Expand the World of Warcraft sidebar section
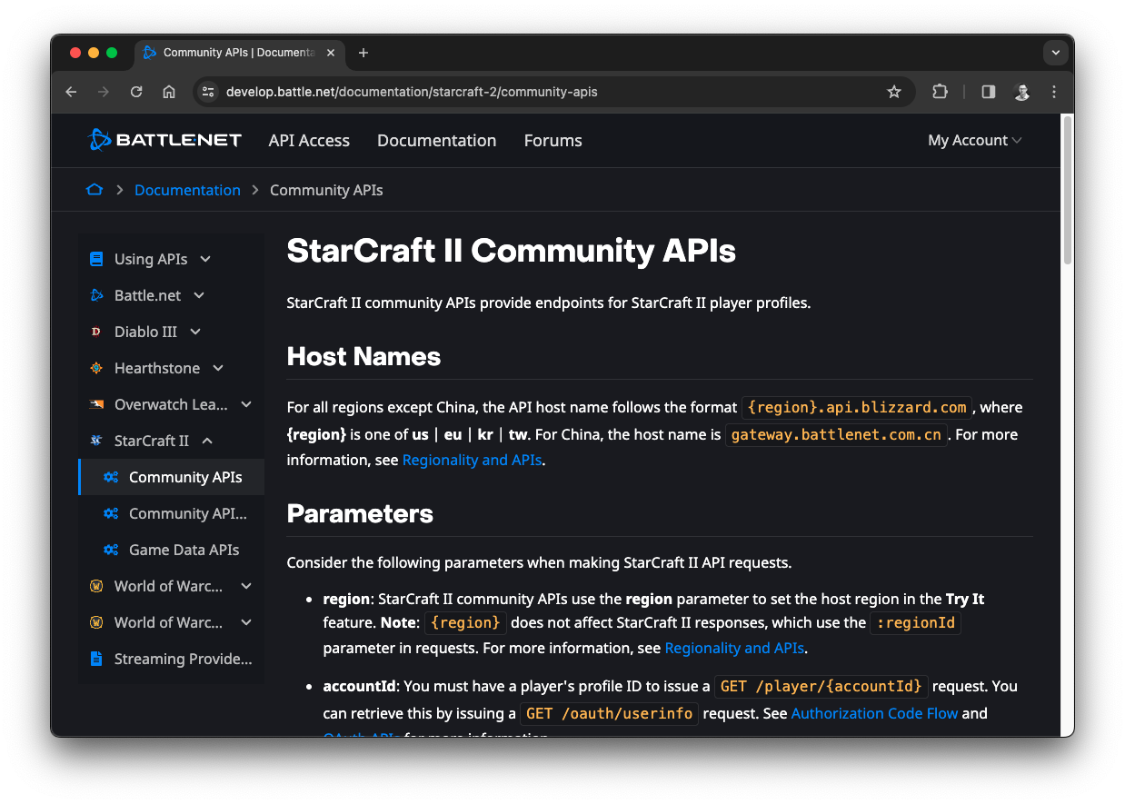 (x=246, y=586)
